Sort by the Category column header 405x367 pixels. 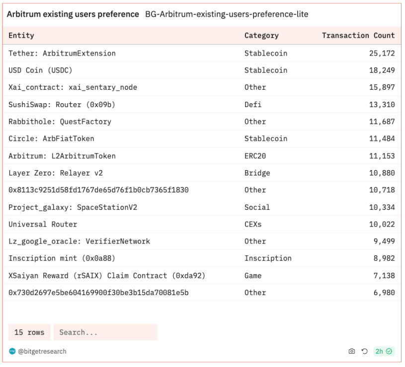click(261, 36)
